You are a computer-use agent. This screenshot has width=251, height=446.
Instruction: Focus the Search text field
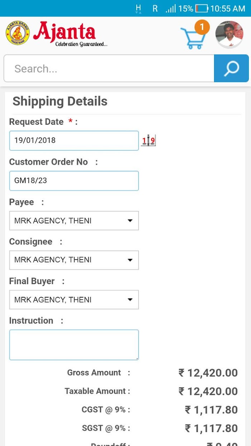click(109, 68)
